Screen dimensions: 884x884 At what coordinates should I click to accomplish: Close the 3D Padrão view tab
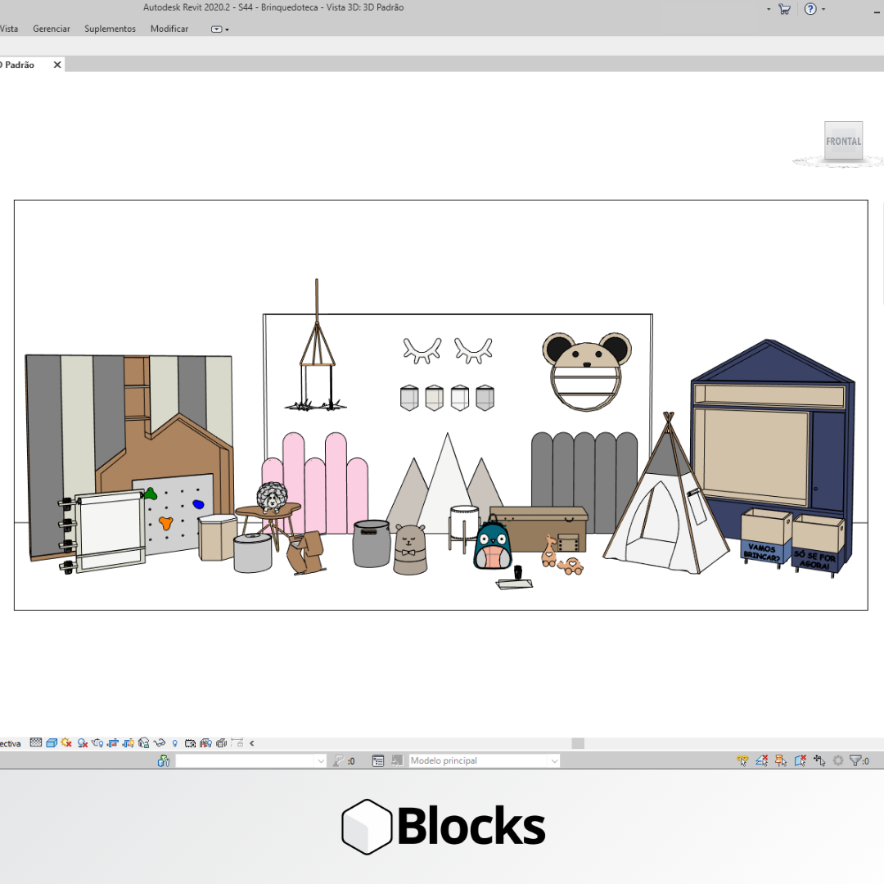[57, 65]
